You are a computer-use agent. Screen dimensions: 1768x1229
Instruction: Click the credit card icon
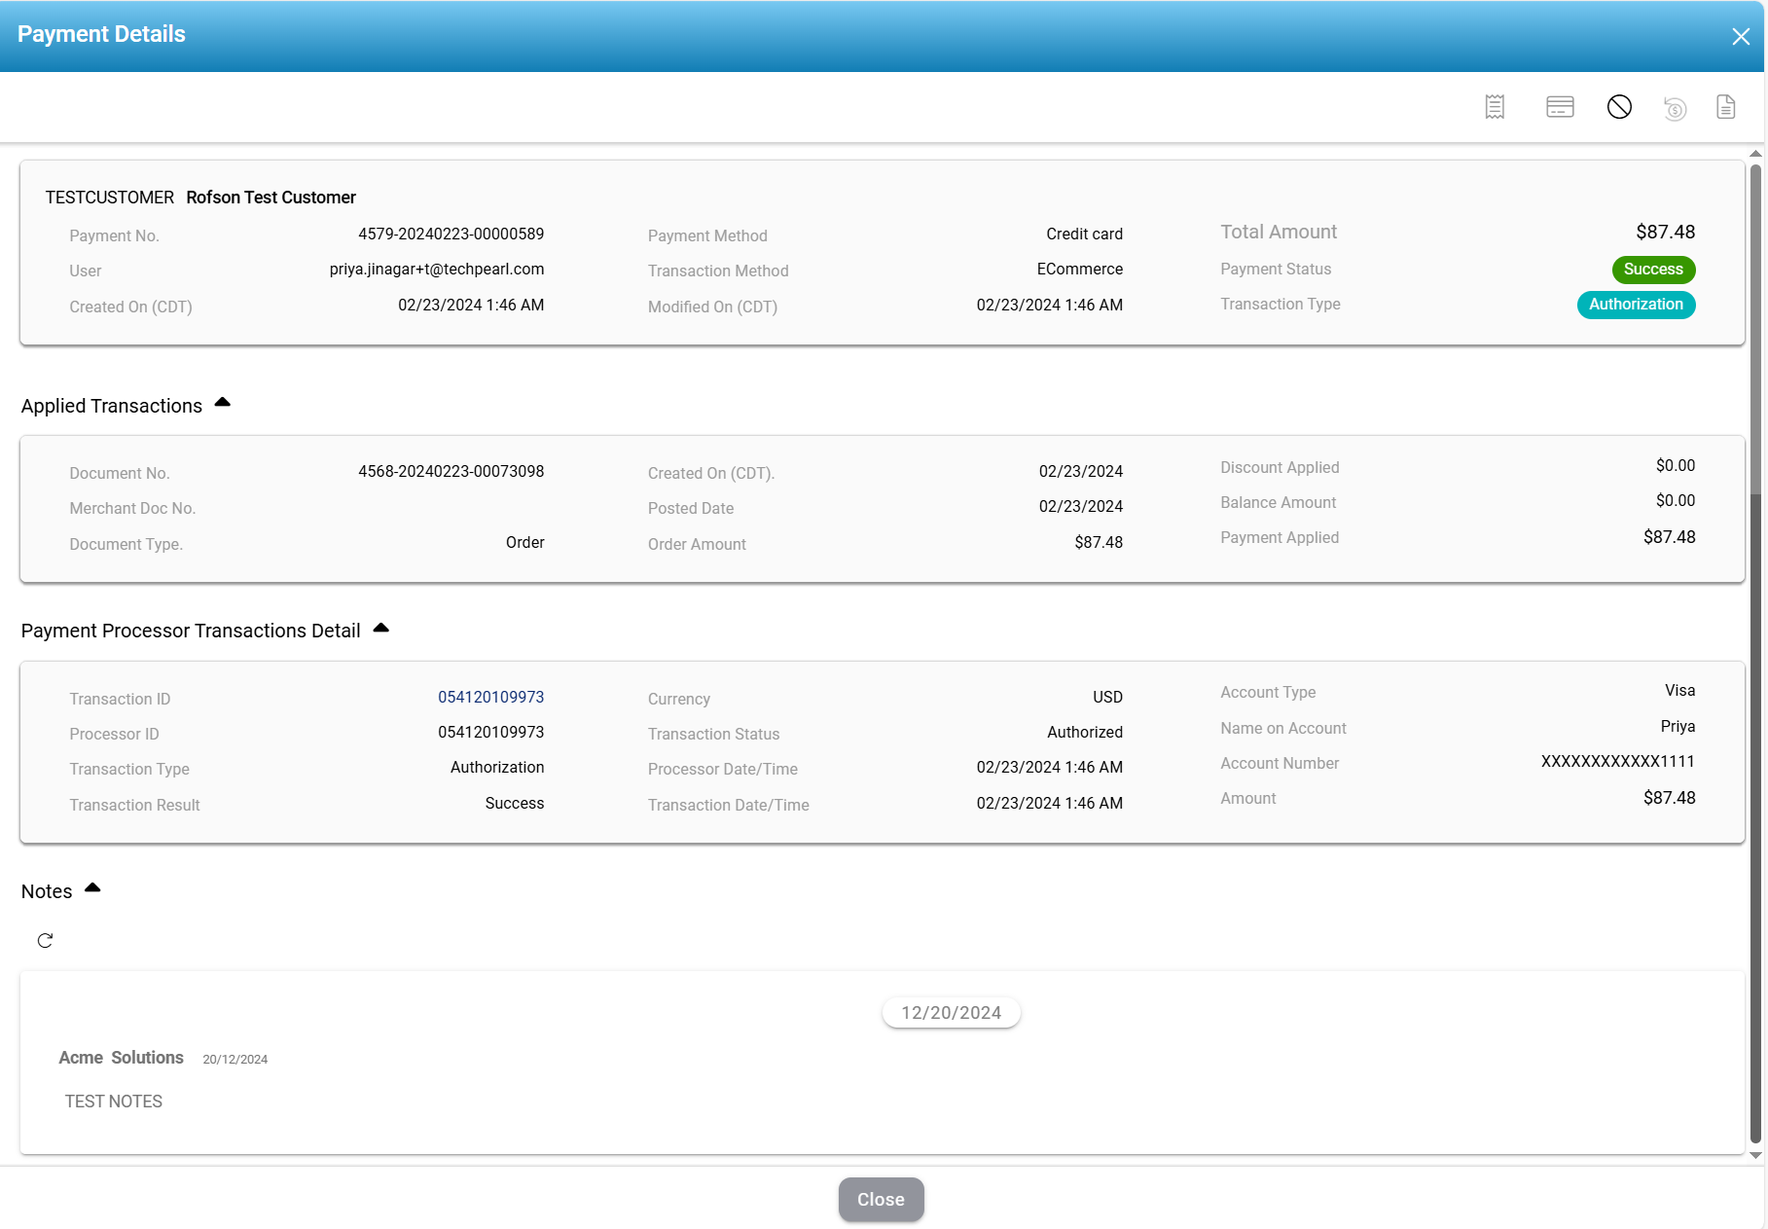coord(1560,107)
